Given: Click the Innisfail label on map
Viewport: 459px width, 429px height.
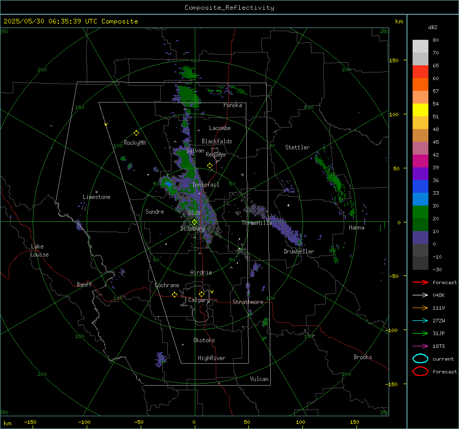Looking at the screenshot, I should [206, 185].
